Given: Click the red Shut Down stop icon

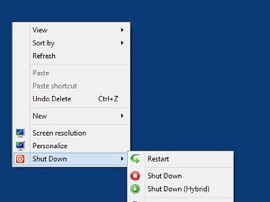Looking at the screenshot, I should coord(135,176).
